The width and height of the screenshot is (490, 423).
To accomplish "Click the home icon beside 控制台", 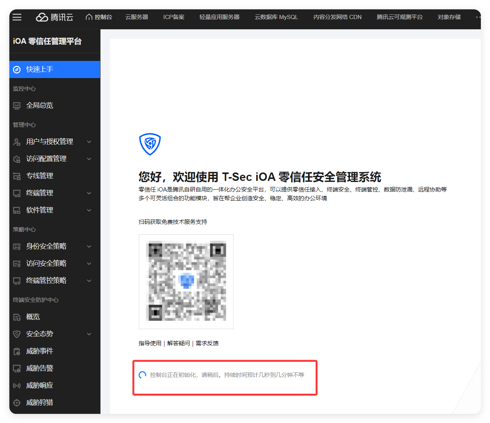I will [89, 17].
